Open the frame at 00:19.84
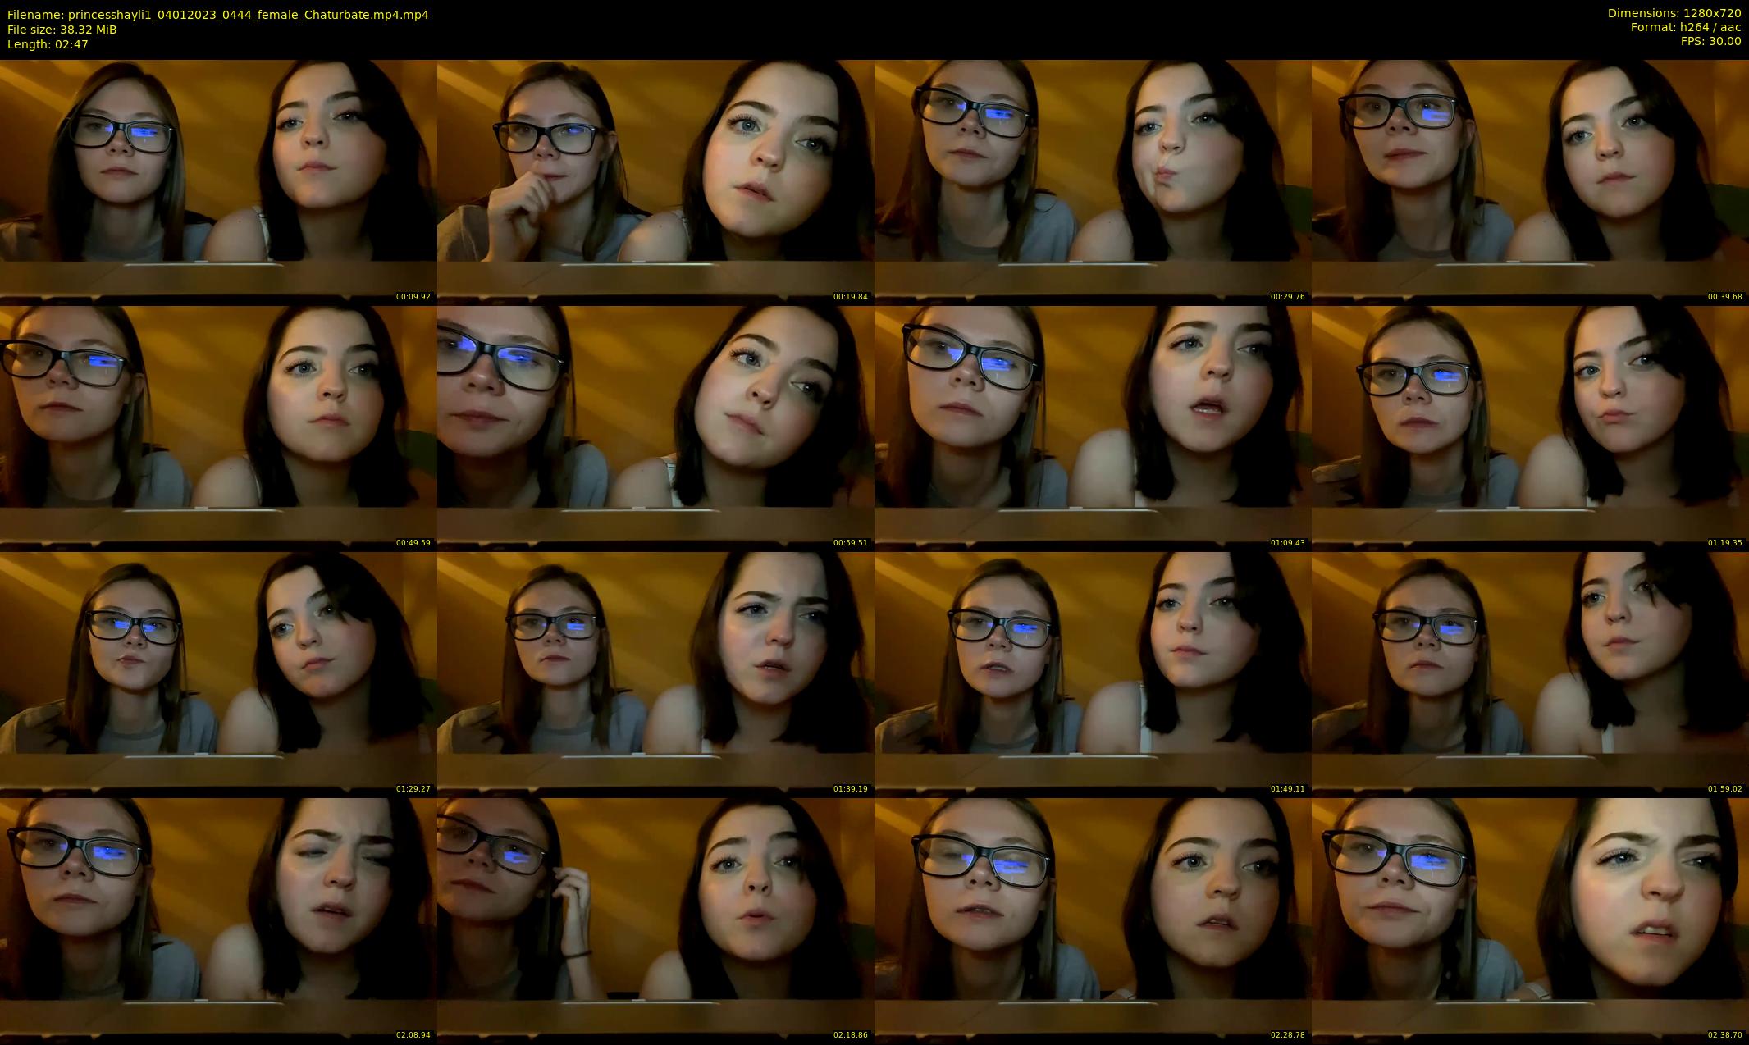This screenshot has height=1045, width=1749. [x=655, y=181]
